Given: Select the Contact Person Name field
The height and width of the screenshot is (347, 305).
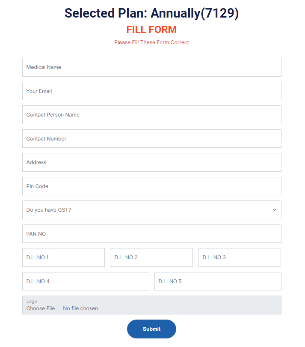Looking at the screenshot, I should click(151, 115).
